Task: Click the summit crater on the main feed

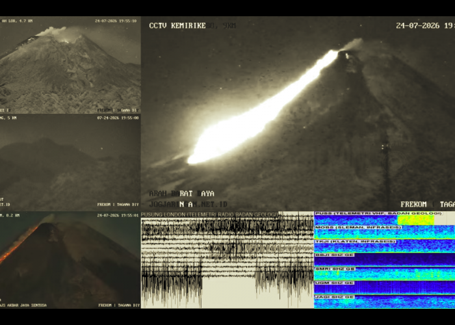Action: (347, 55)
